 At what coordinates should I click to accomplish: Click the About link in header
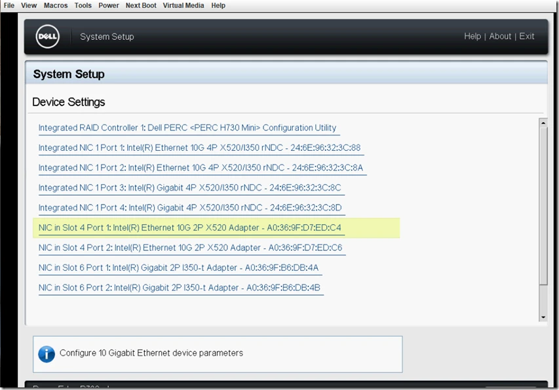(500, 36)
